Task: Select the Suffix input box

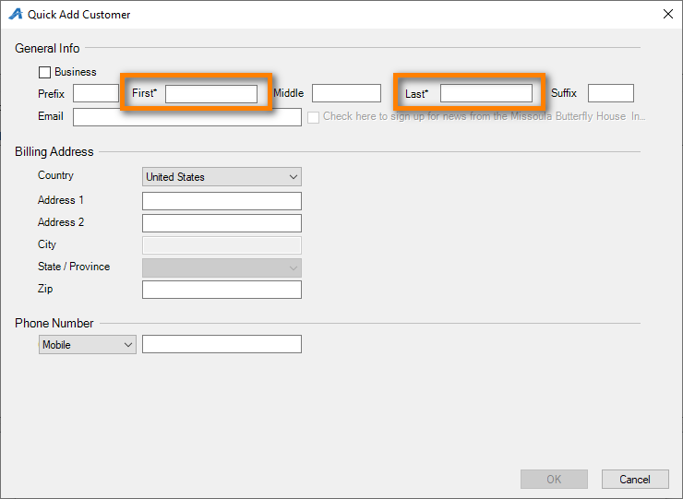Action: pyautogui.click(x=611, y=93)
